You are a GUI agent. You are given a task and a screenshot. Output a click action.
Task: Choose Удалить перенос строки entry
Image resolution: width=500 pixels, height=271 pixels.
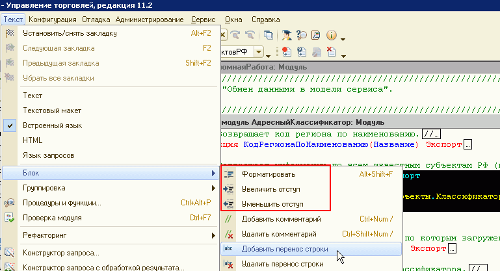point(311,264)
